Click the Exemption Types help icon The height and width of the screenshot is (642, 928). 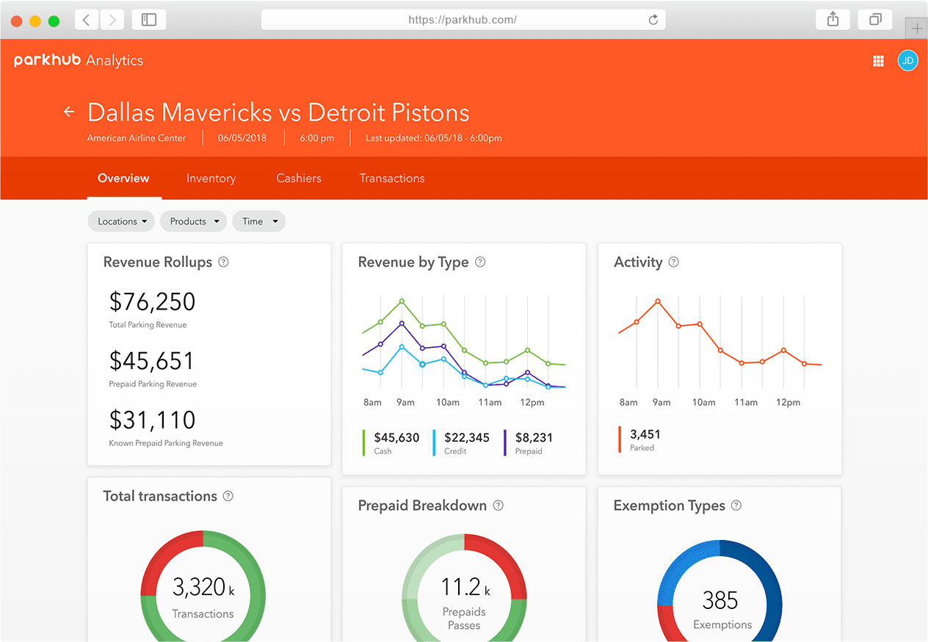[735, 506]
